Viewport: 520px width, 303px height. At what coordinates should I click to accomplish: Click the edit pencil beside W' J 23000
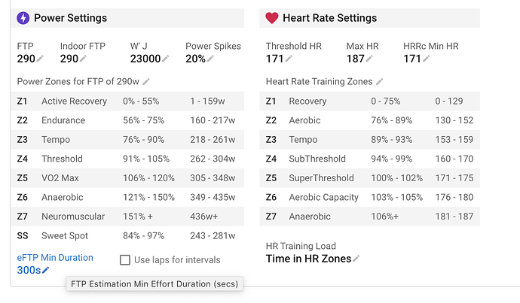pos(167,59)
